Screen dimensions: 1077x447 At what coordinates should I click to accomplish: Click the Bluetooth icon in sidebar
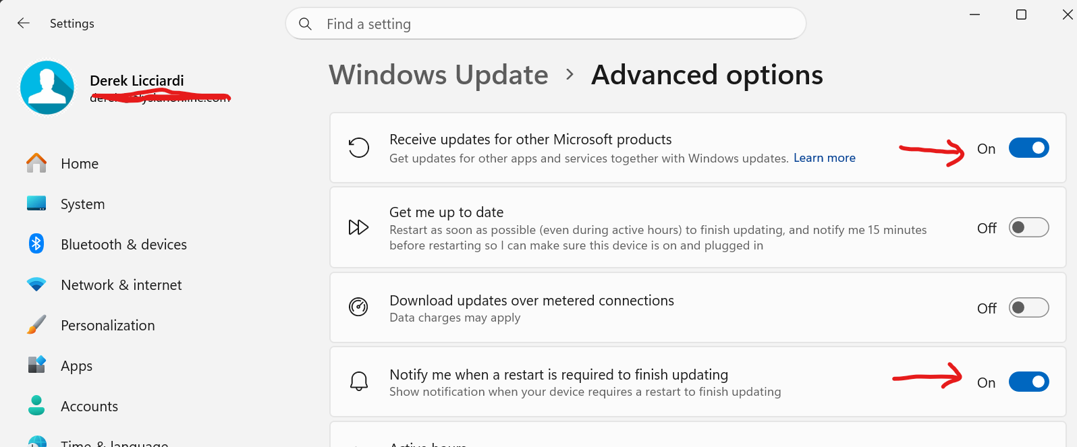pyautogui.click(x=36, y=244)
